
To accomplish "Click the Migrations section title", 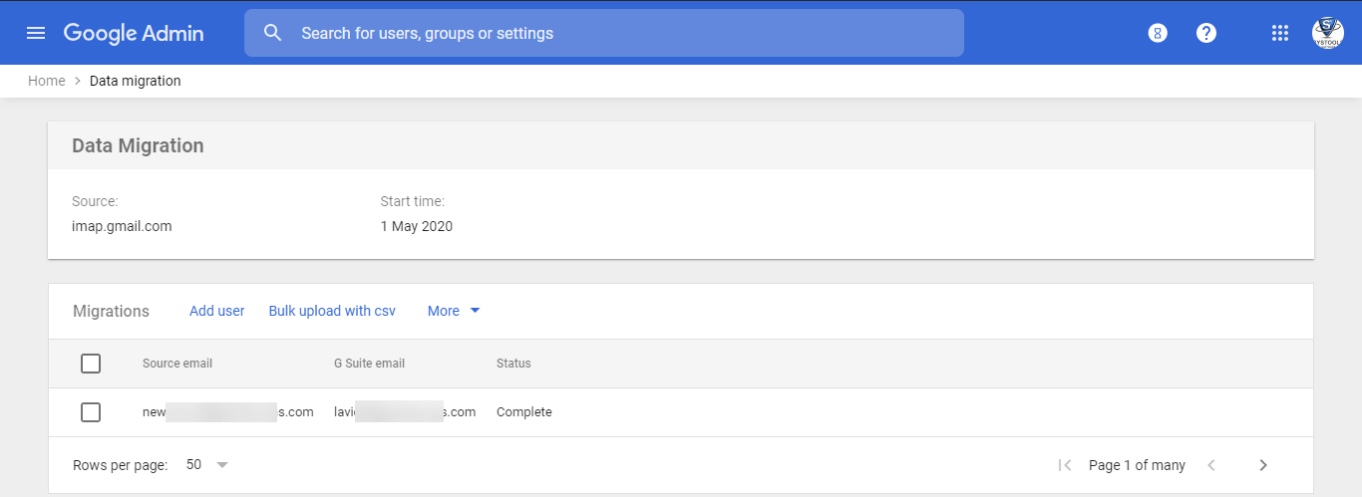I will (111, 311).
